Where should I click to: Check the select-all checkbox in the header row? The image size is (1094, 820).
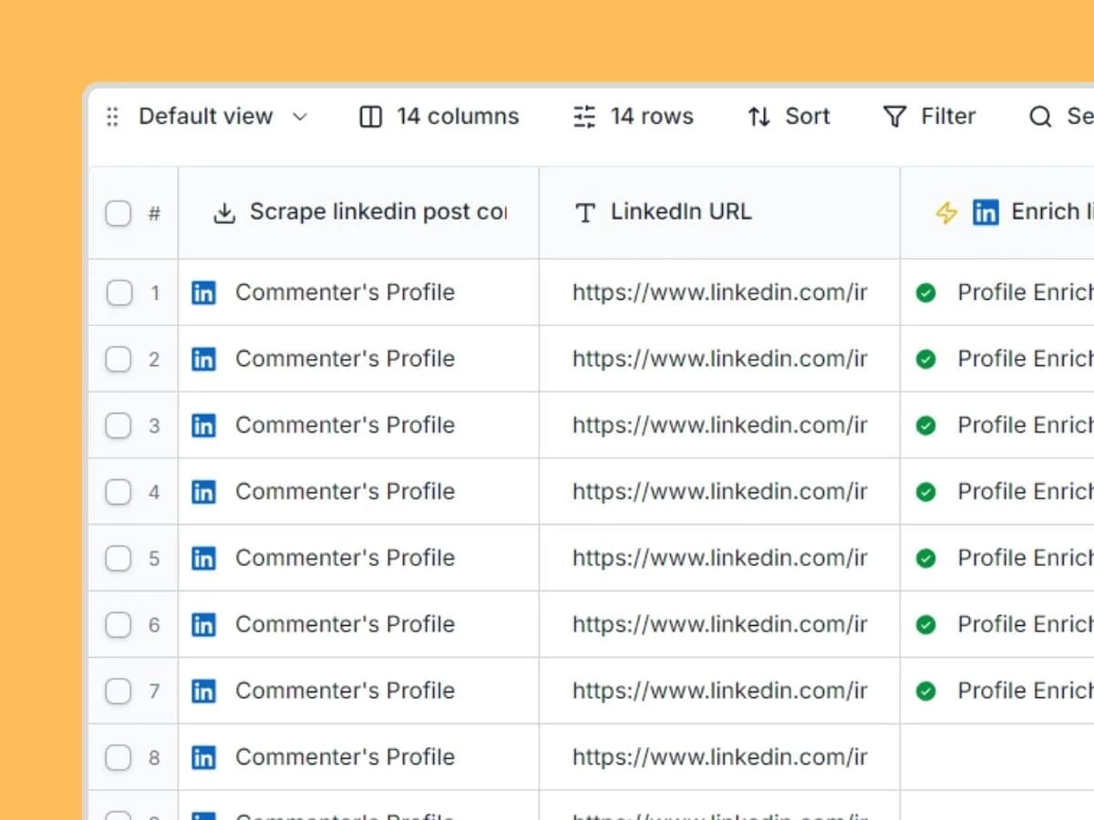click(118, 212)
